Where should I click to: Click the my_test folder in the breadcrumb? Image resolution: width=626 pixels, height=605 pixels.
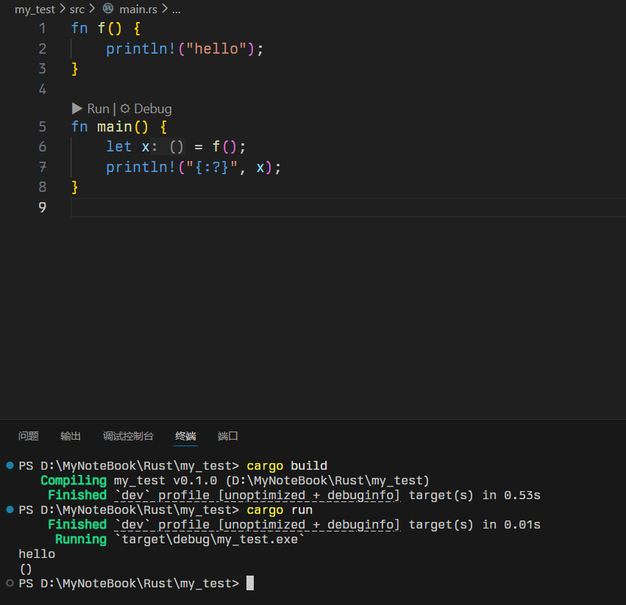coord(35,10)
